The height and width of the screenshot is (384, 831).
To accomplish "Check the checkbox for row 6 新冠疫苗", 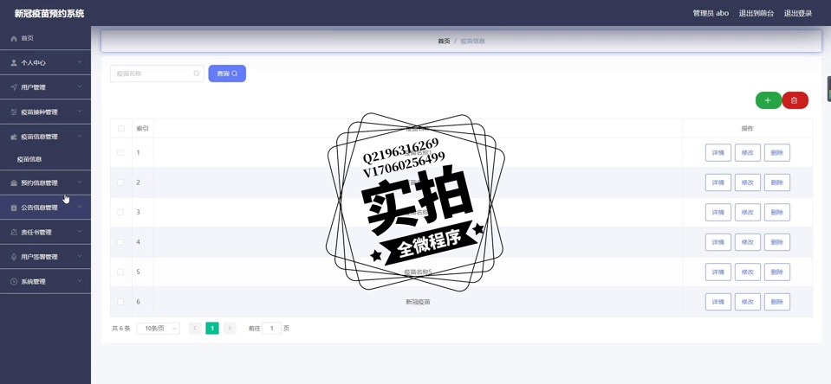I will [120, 302].
